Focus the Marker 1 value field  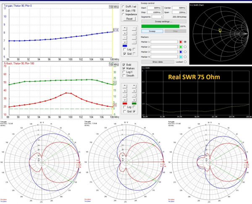(164, 42)
